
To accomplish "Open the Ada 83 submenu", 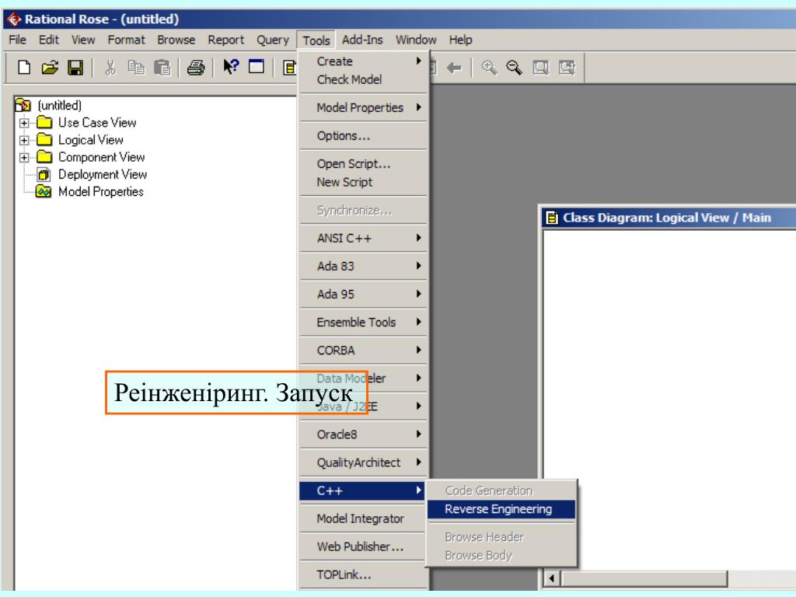I will tap(364, 266).
